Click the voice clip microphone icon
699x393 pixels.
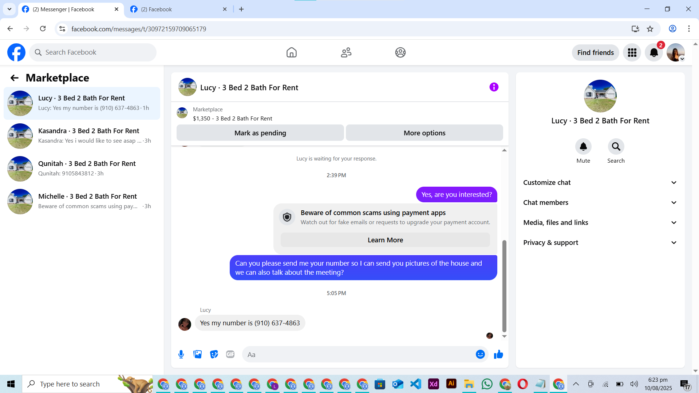[181, 354]
